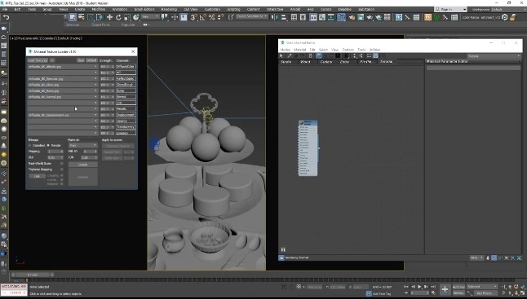Open the Scene Explorer toggle icon

pyautogui.click(x=294, y=17)
